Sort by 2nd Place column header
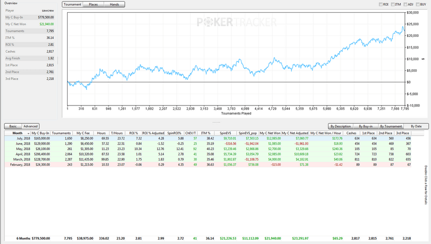Image resolution: width=431 pixels, height=244 pixels. pyautogui.click(x=386, y=133)
